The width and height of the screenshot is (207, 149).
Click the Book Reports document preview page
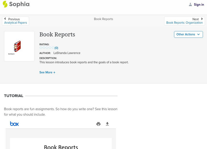[x=61, y=144]
